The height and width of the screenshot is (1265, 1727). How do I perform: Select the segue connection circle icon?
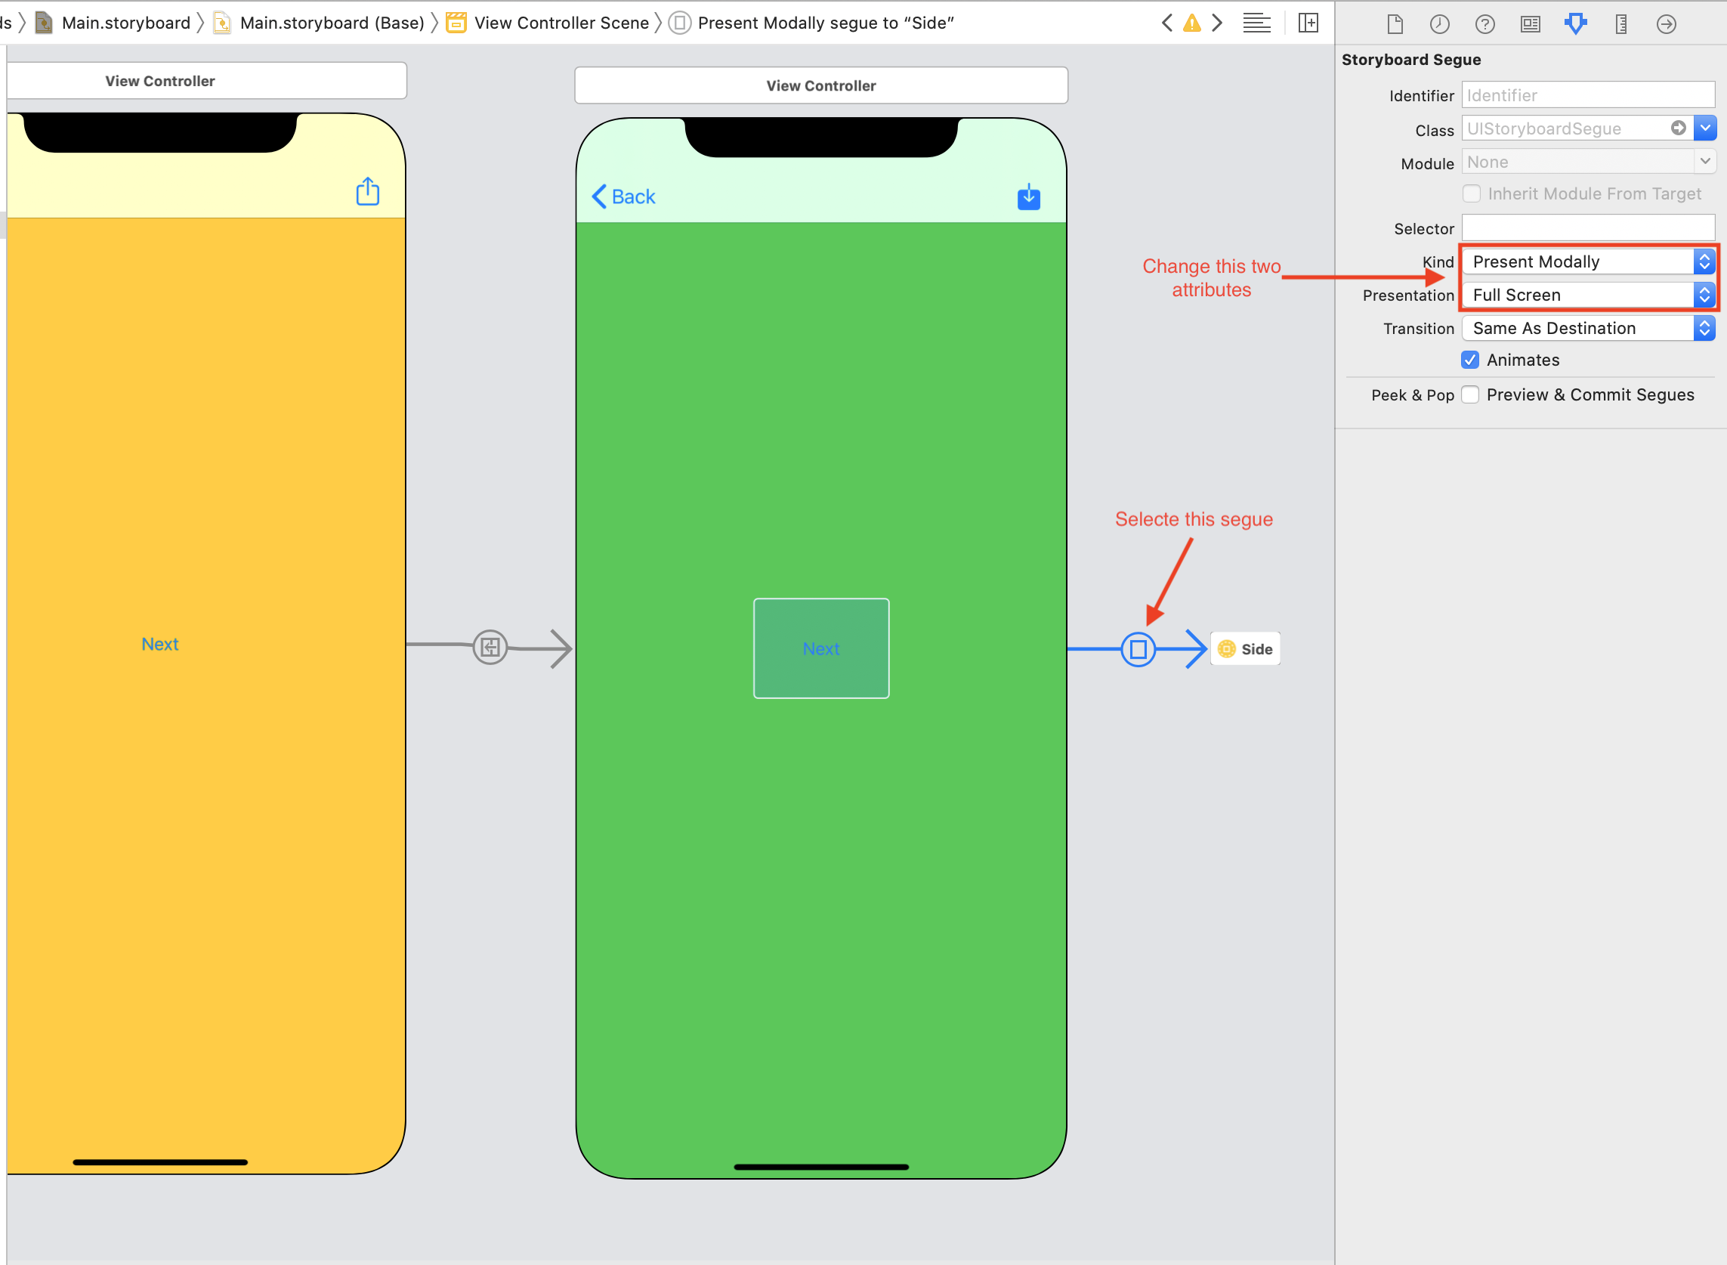1138,648
